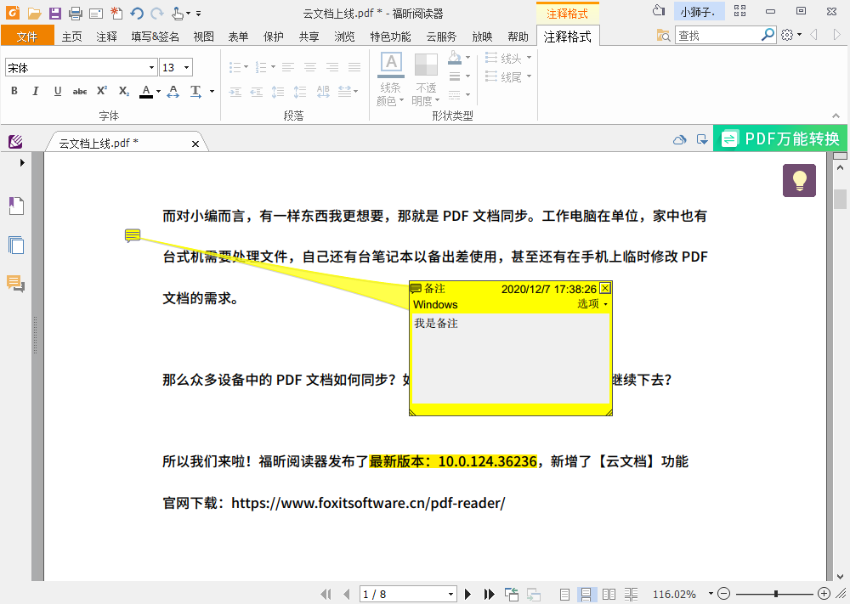Switch to the 视图 ribbon tab

(204, 37)
